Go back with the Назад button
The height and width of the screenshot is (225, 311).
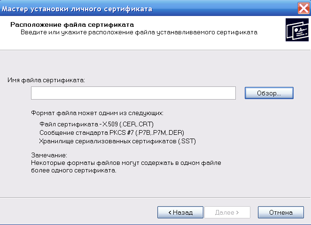180,212
